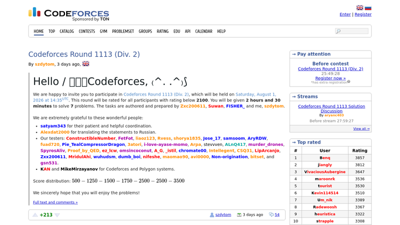
Task: Open Zxc200611's author profile
Action: (x=193, y=106)
